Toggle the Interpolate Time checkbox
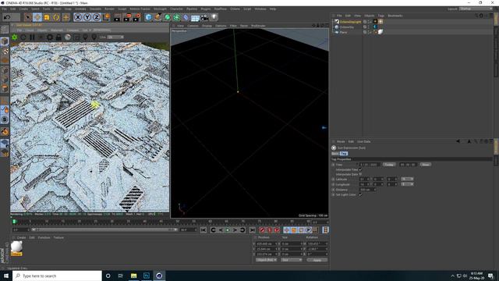This screenshot has width=499, height=281. pos(360,170)
